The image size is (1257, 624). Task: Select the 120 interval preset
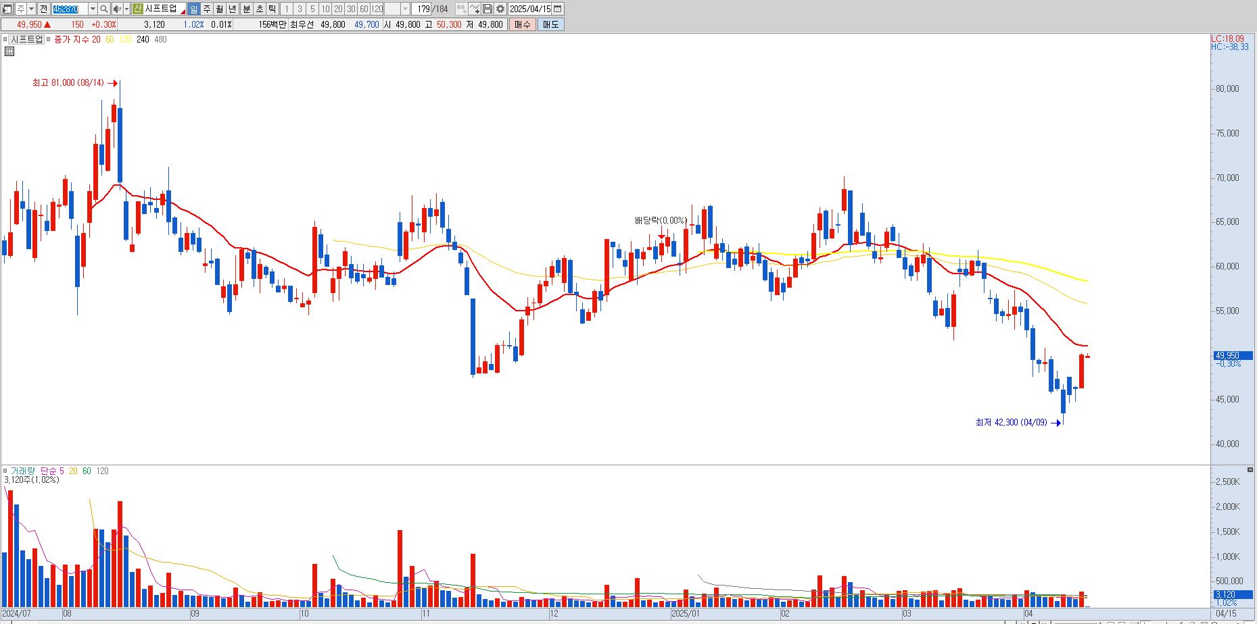pos(377,9)
